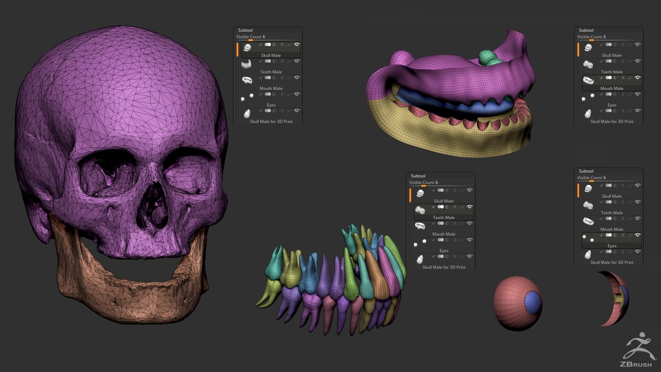
Task: Select 3D print skull thumbnail in Teeth-selected panel
Action: [x=420, y=259]
